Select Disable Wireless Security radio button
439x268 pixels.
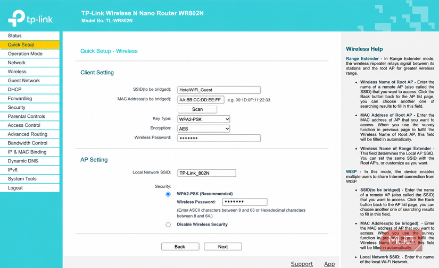pos(168,224)
